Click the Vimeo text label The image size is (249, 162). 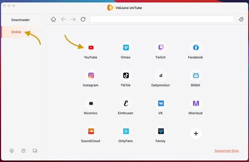pos(125,57)
